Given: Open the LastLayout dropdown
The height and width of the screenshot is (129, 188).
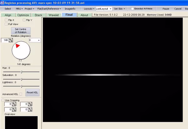Looking at the screenshot, I should [x=104, y=9].
